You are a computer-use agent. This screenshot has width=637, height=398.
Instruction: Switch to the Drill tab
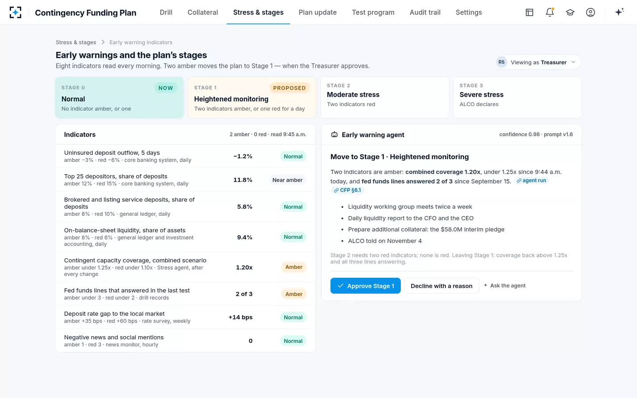pos(166,12)
